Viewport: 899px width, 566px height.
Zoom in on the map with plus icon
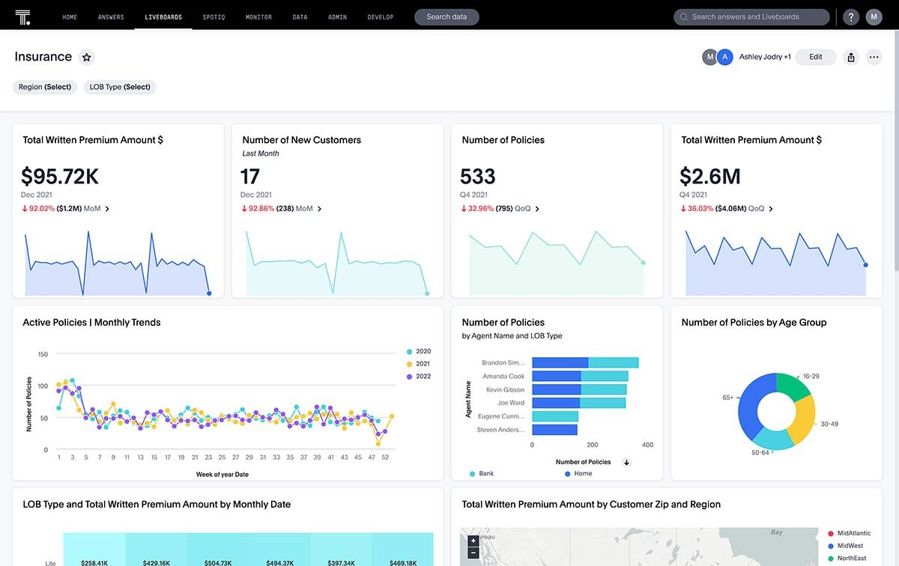pyautogui.click(x=473, y=541)
